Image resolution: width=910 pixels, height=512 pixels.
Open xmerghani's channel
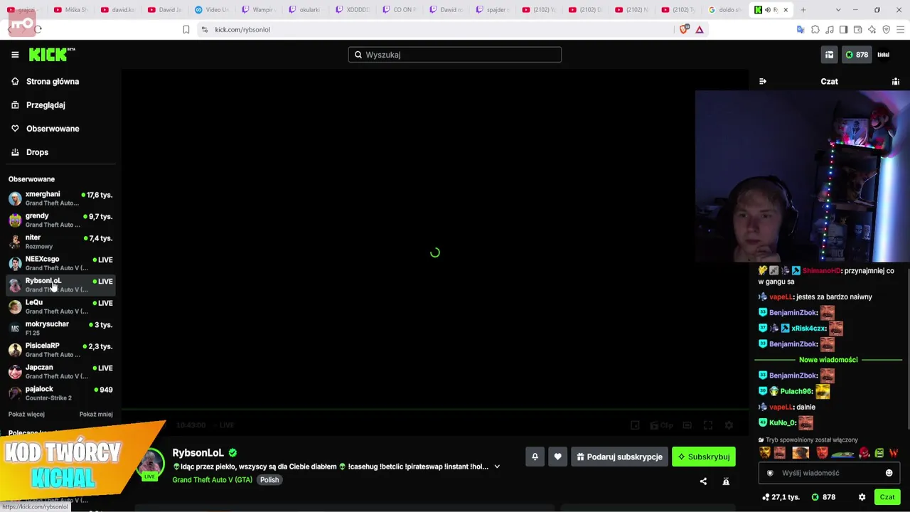(60, 198)
